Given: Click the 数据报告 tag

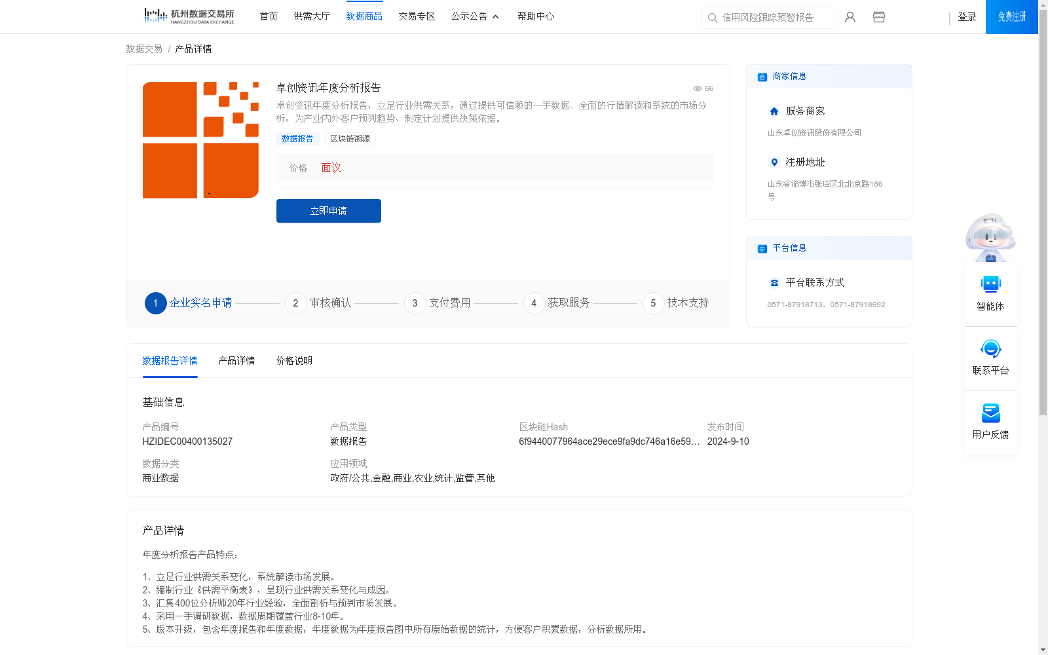Looking at the screenshot, I should [x=298, y=139].
